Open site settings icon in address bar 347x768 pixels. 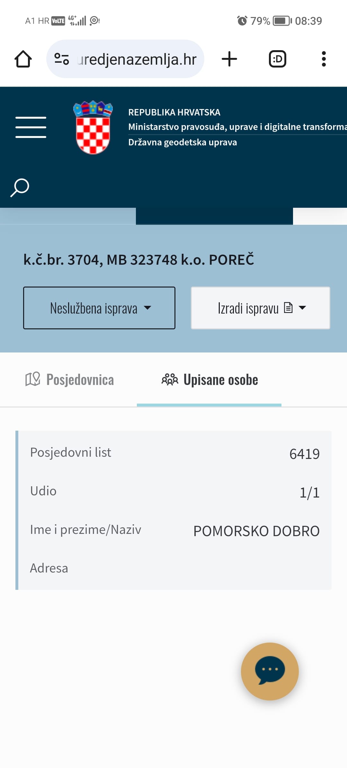coord(61,59)
